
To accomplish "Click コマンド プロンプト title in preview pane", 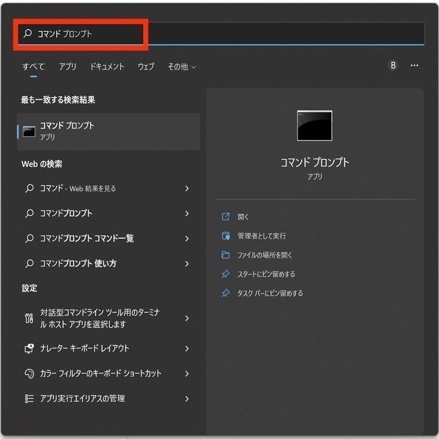I will [x=315, y=162].
